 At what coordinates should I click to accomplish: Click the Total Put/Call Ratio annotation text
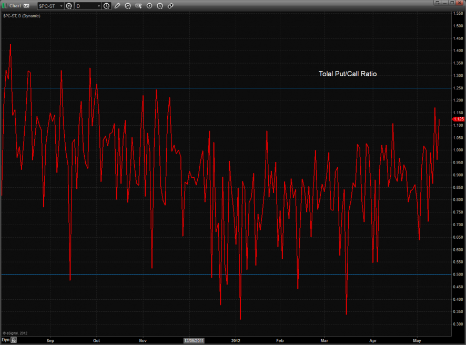[348, 74]
